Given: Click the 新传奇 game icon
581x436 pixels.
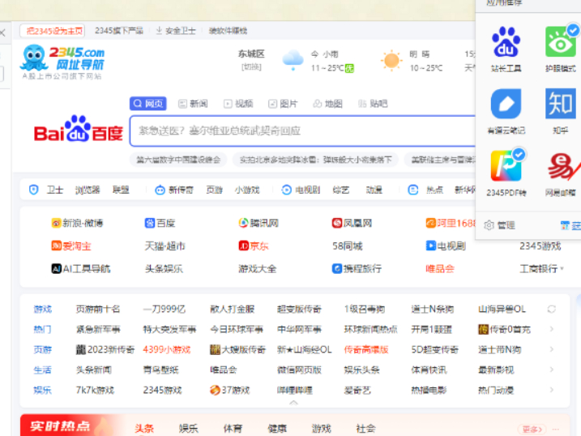Looking at the screenshot, I should tap(160, 190).
